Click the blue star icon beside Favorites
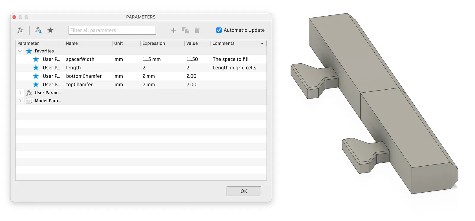The image size is (475, 221). coord(29,51)
